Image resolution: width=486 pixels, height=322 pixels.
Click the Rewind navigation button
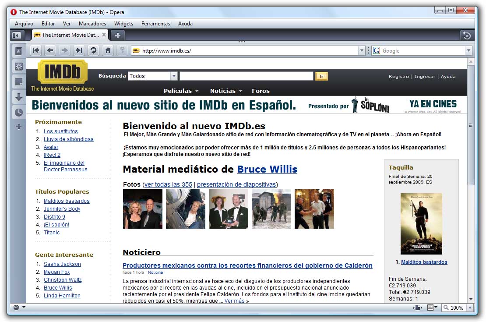pyautogui.click(x=36, y=50)
